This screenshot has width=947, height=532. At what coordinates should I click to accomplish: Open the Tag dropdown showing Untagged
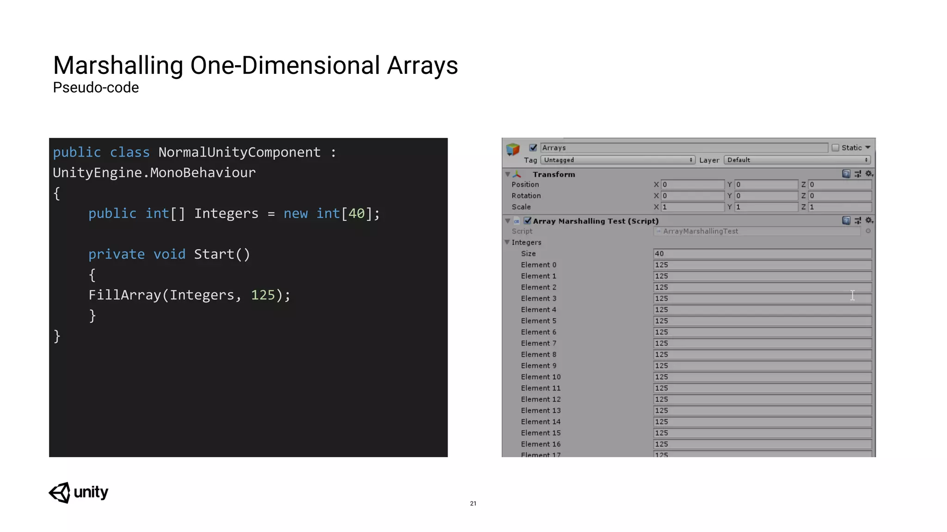tap(618, 160)
